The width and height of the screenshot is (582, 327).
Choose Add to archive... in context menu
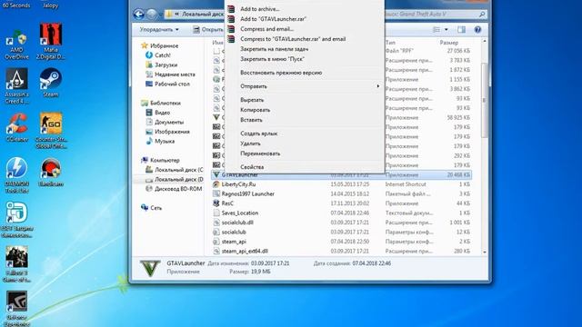click(260, 8)
